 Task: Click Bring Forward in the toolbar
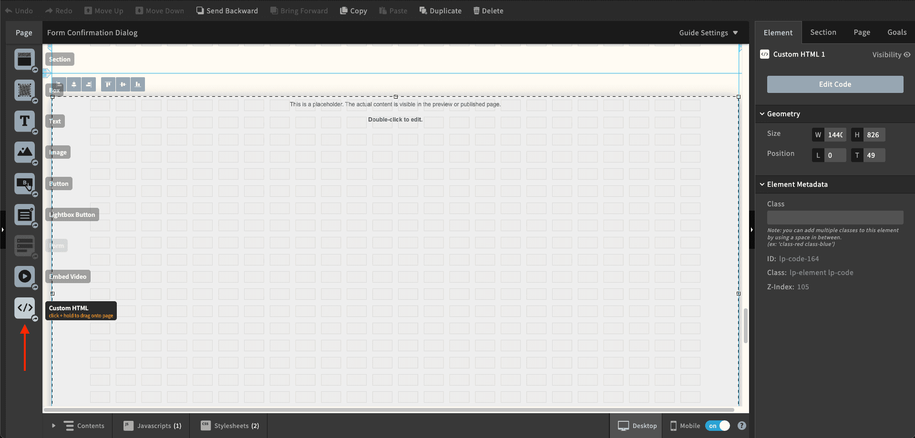click(299, 10)
